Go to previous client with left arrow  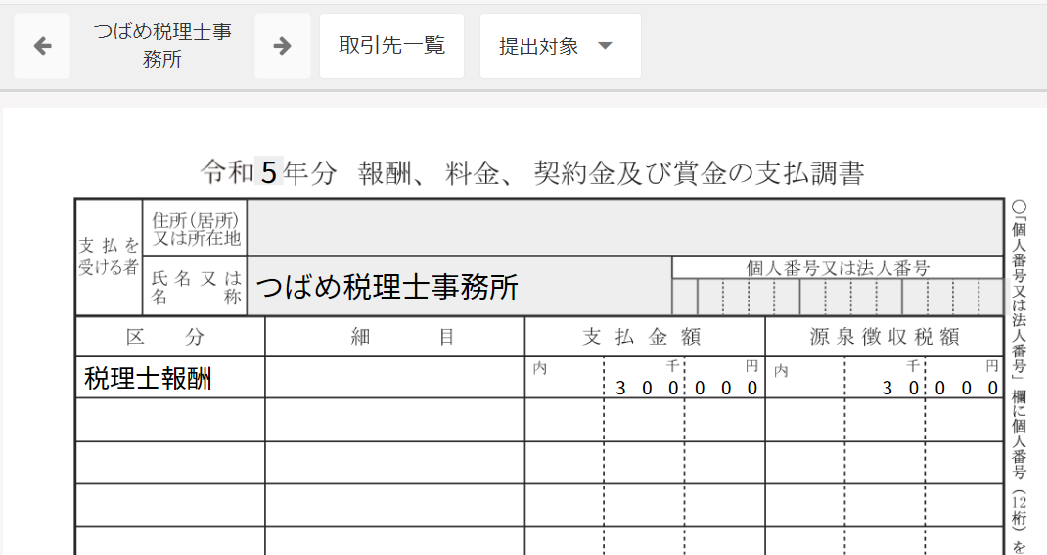click(42, 46)
